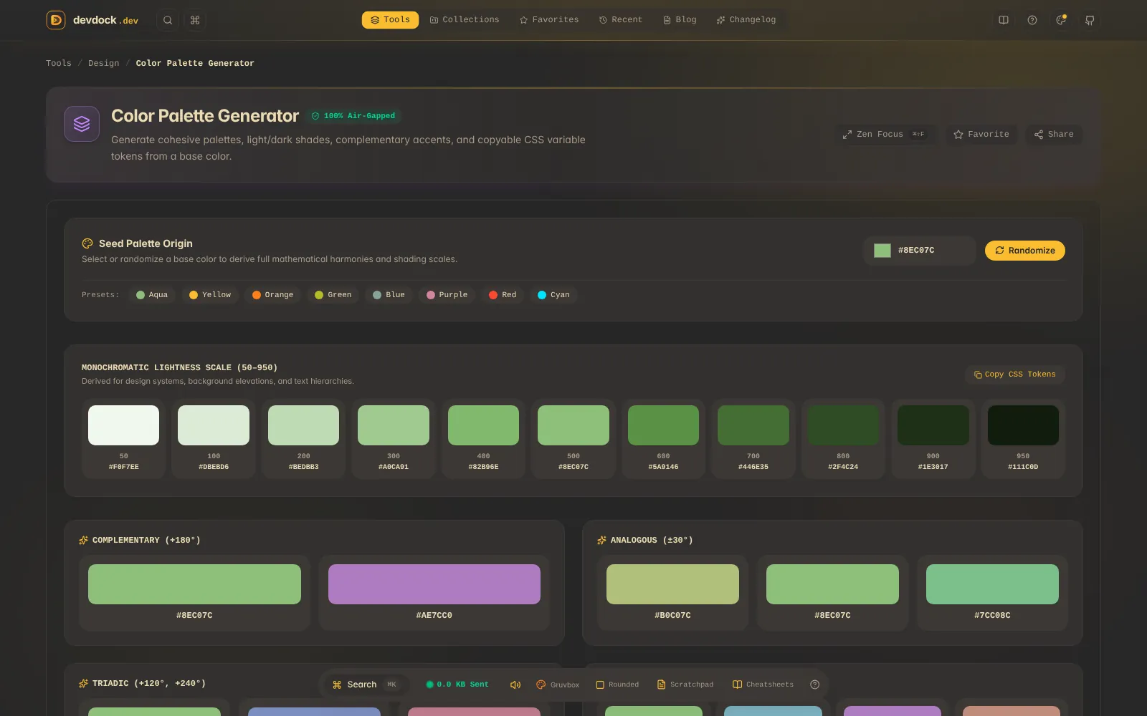
Task: Open the Favorites tab
Action: [549, 20]
